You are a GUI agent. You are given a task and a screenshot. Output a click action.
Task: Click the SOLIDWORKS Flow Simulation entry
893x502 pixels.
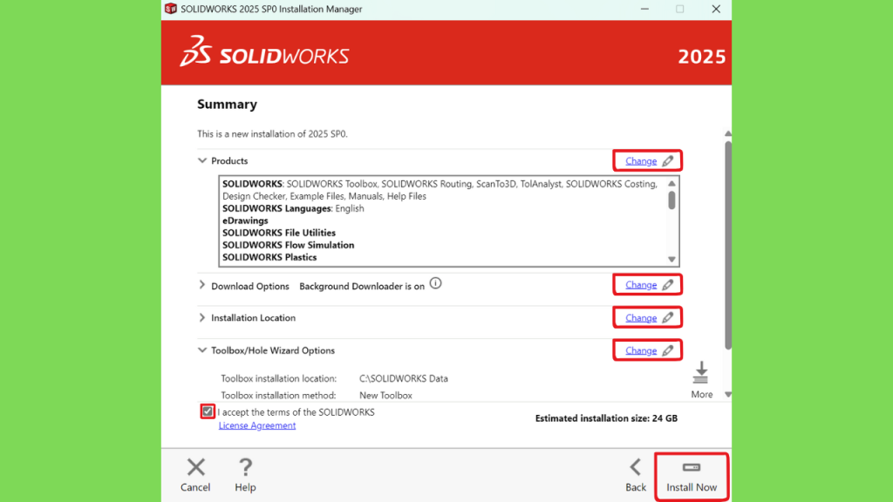click(x=288, y=245)
